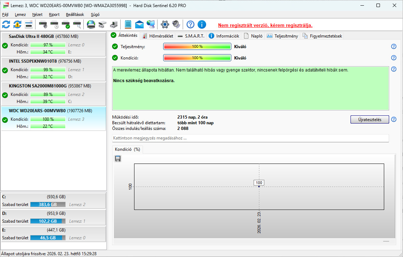403x257 pixels.
Task: Select the SanDisk Ultra II 480GB disk
Action: coord(54,44)
